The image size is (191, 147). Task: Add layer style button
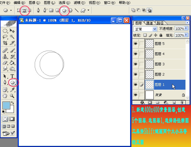142,102
